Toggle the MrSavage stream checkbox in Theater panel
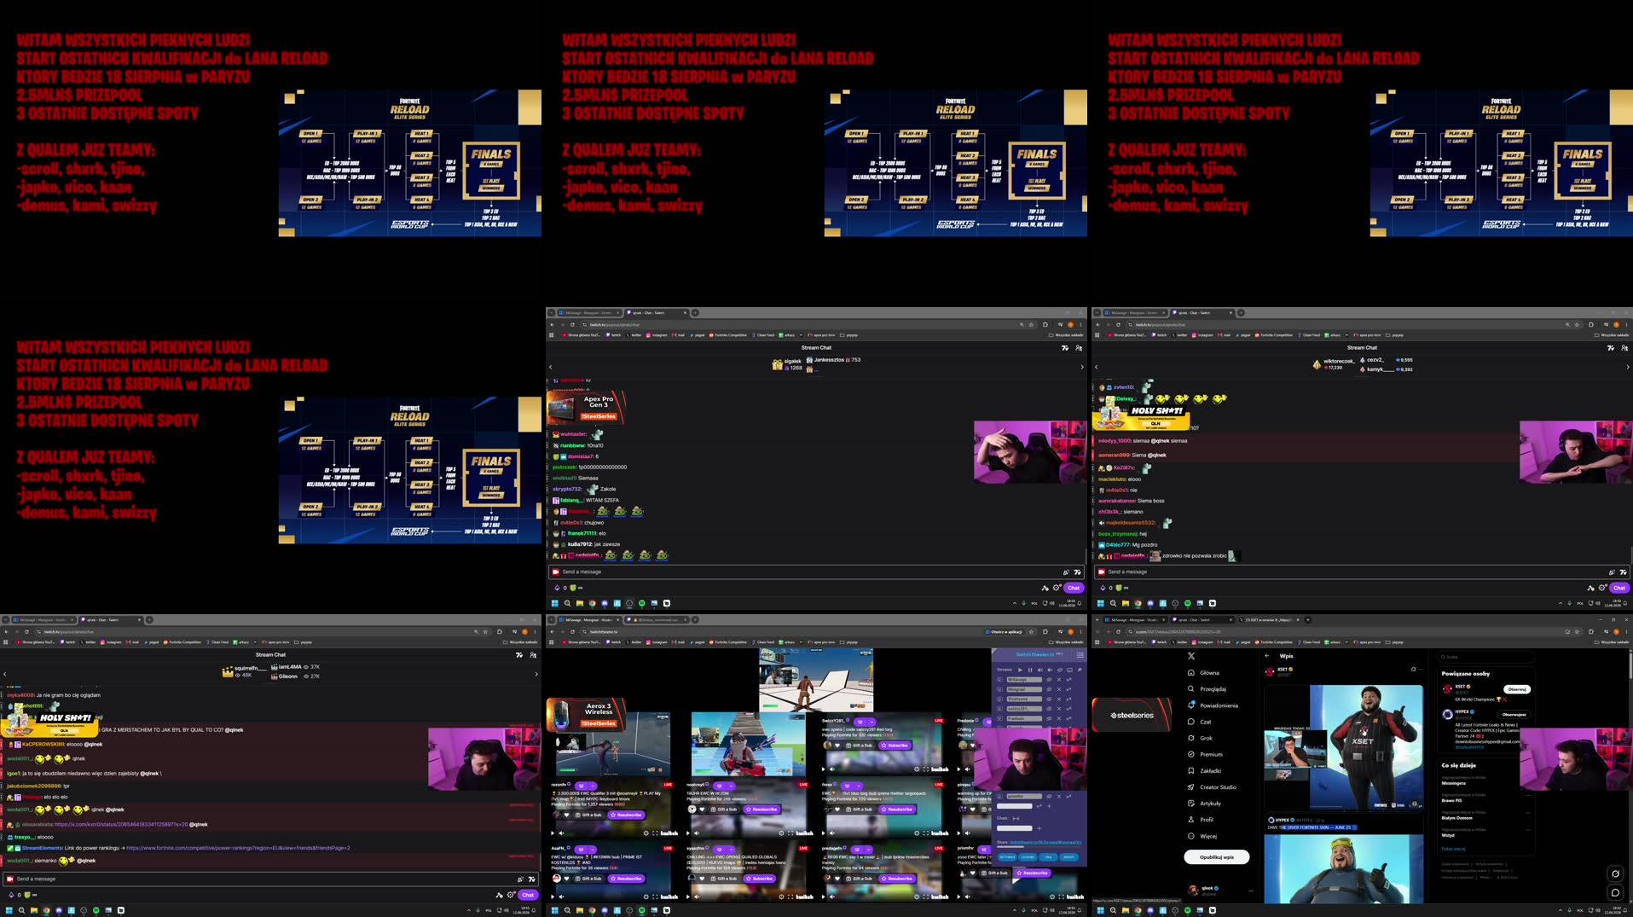Screen dimensions: 1633x917 tap(999, 680)
